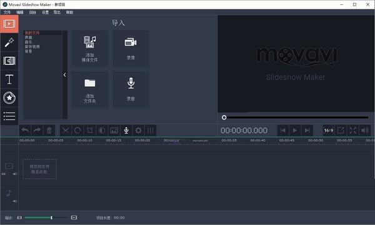Open the More tools list tab

(x=9, y=116)
